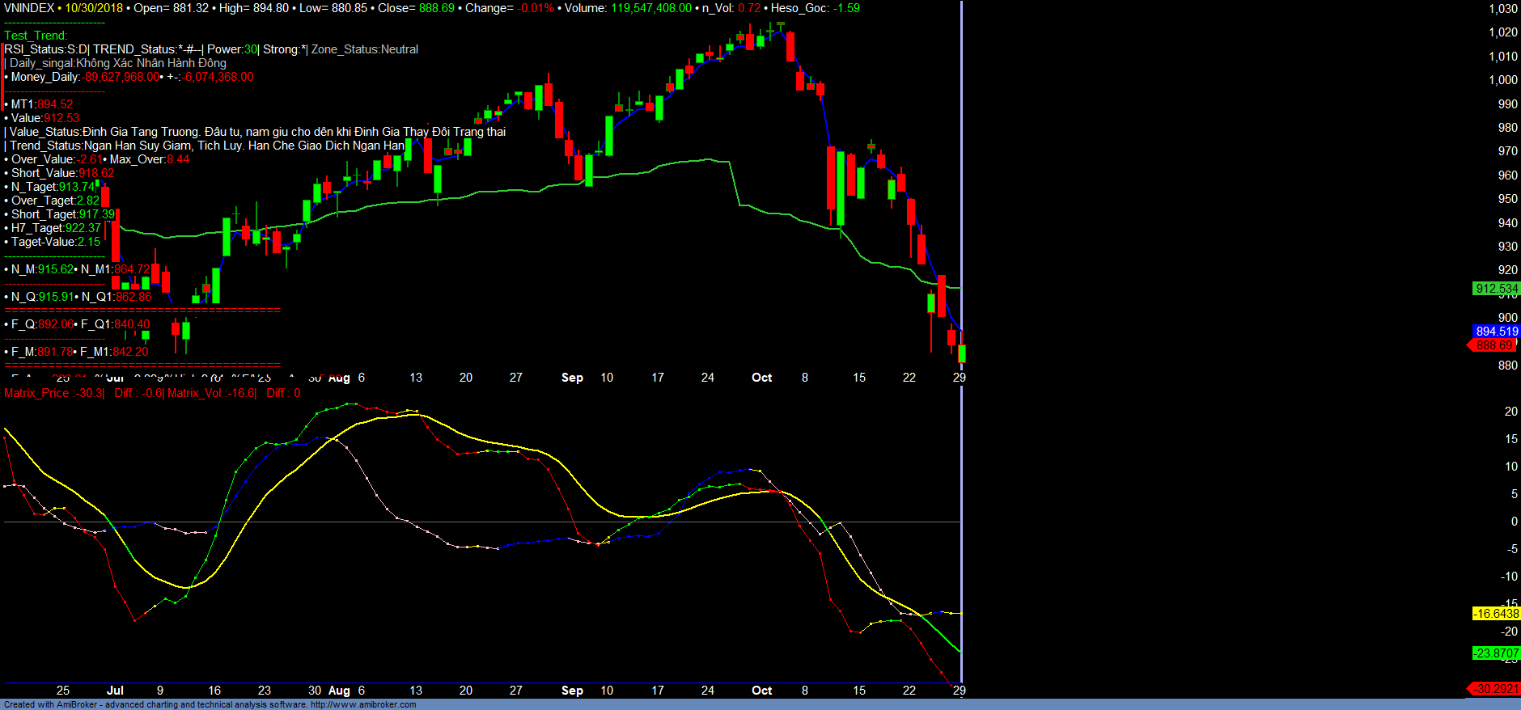Click the Aug label on price chart axis
Viewport: 1521px width, 710px height.
coord(339,378)
